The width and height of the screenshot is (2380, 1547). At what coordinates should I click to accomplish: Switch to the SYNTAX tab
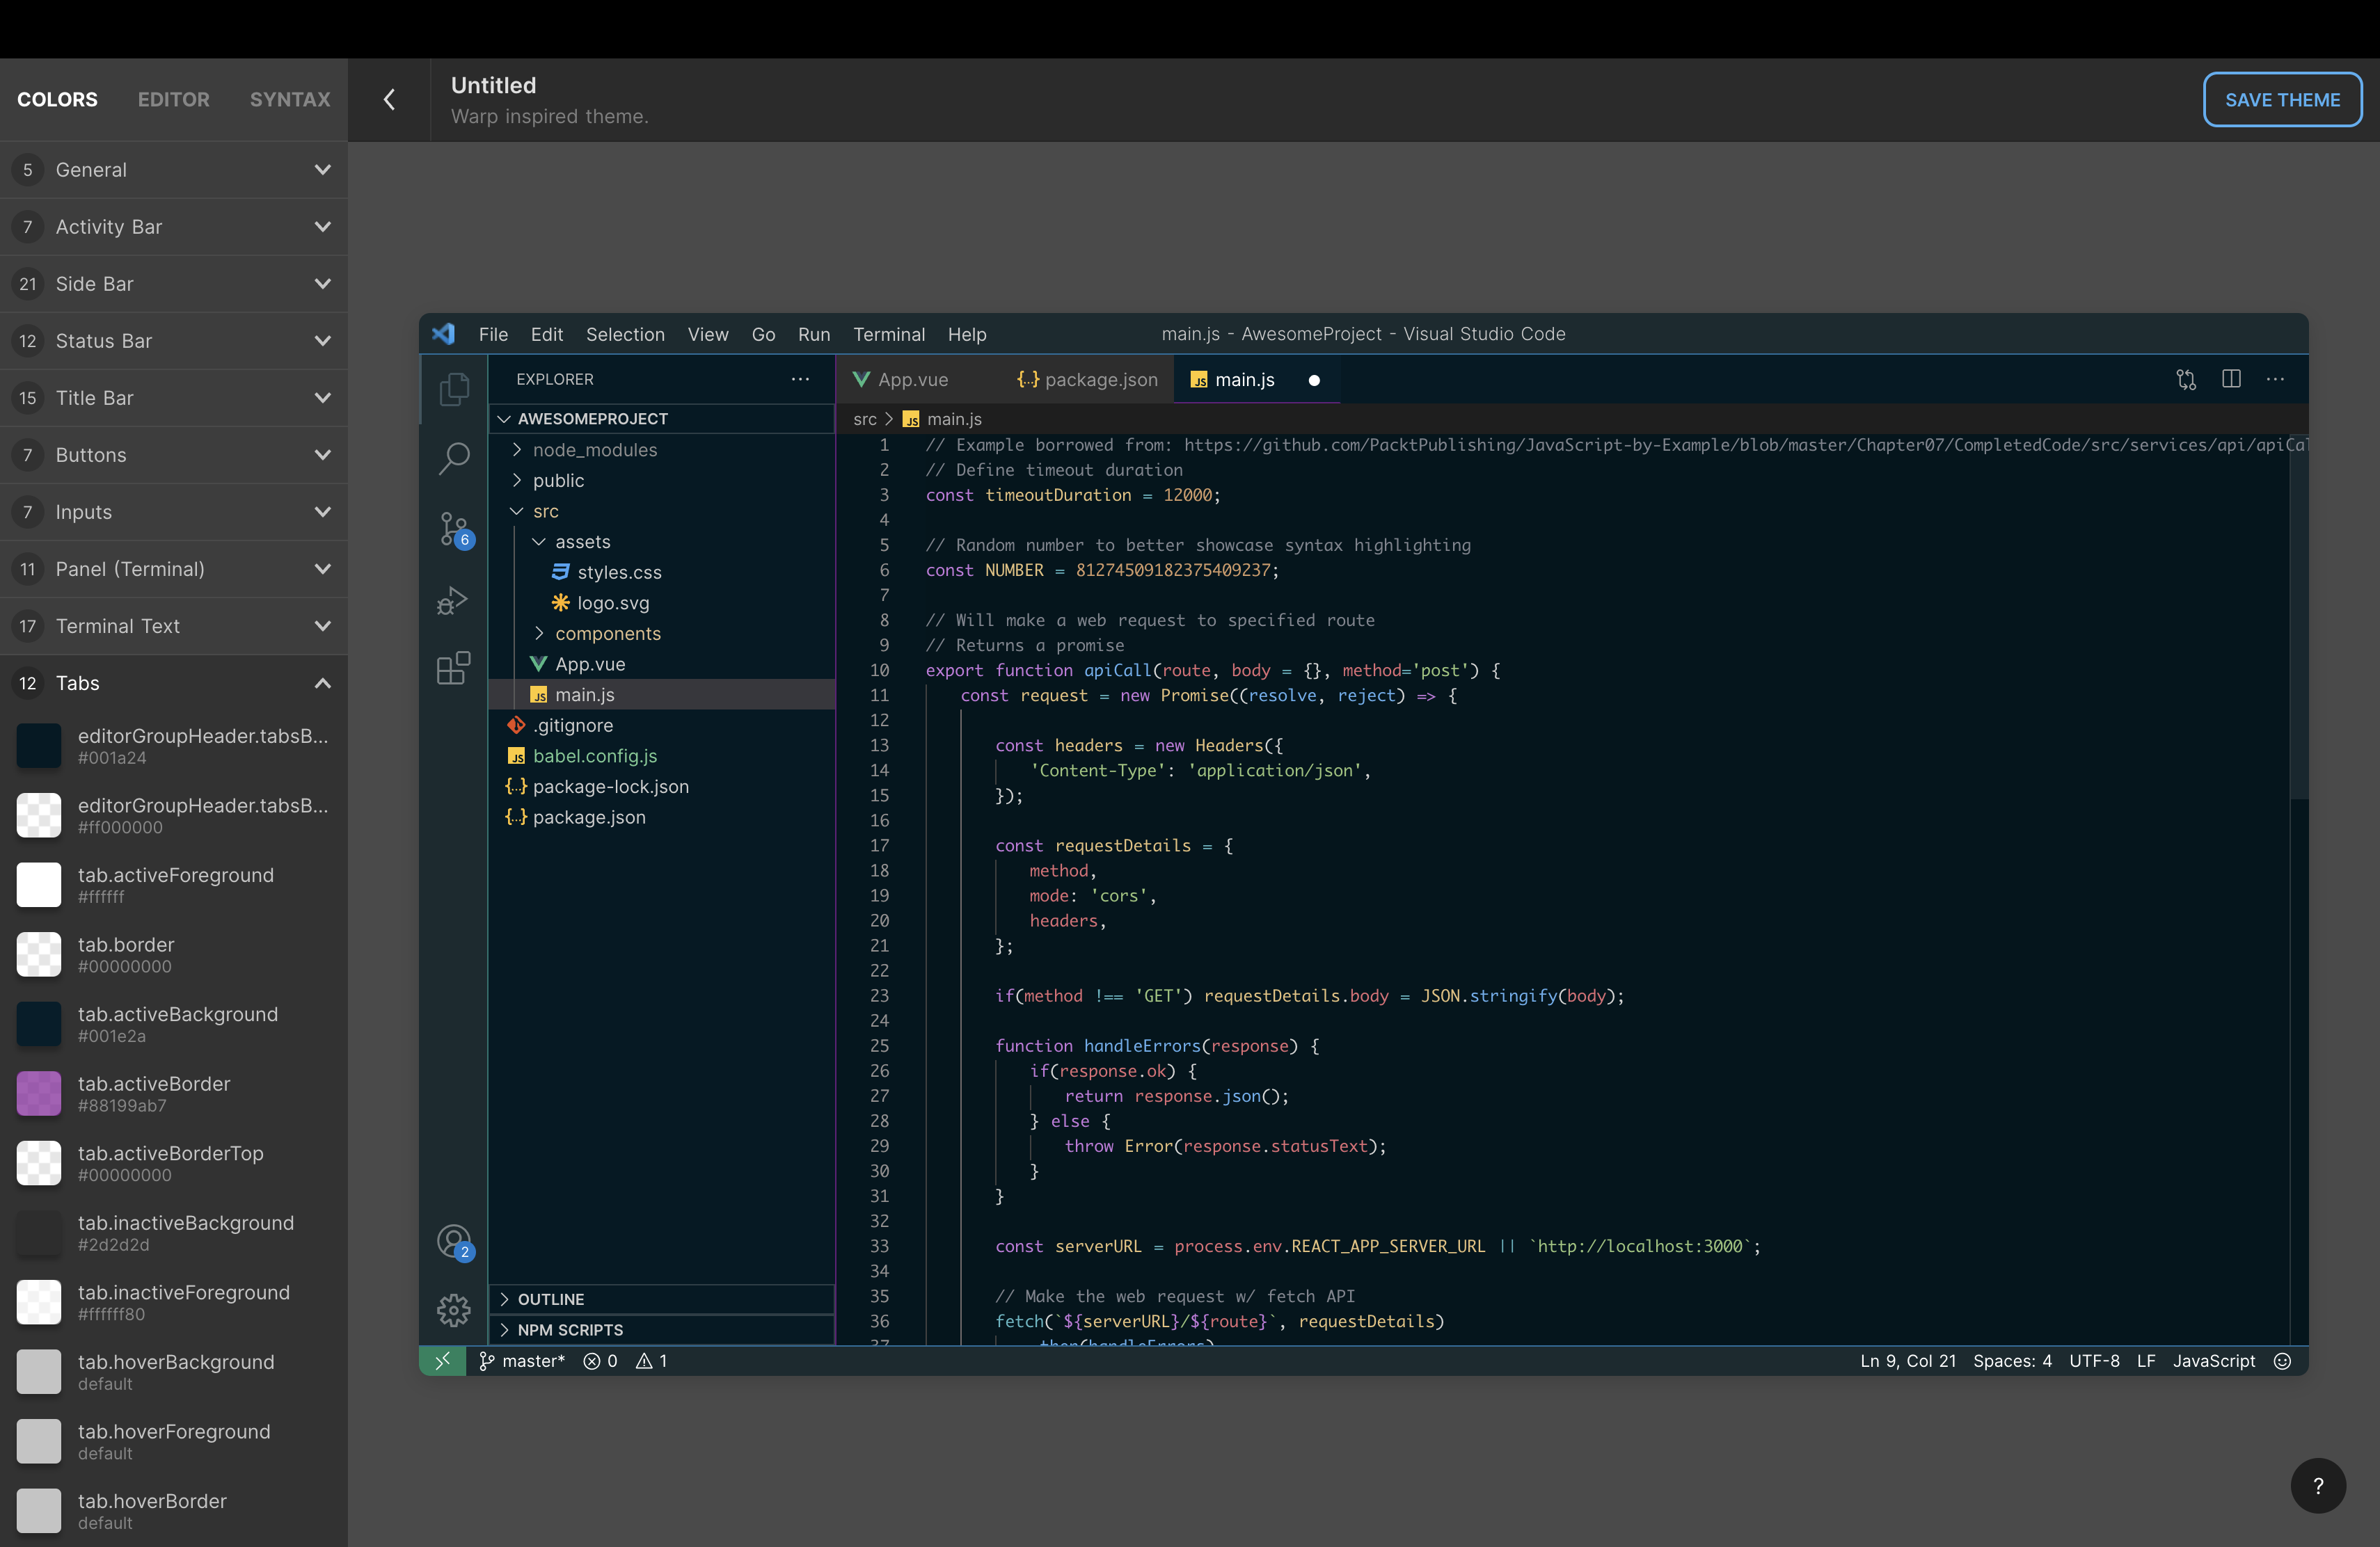[289, 99]
